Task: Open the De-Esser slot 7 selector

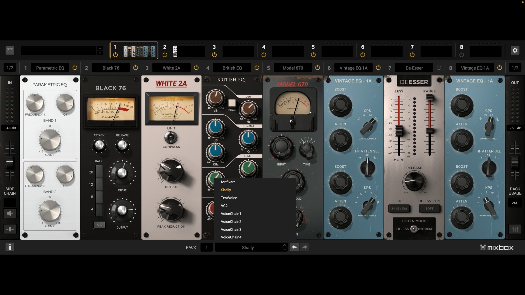Action: (x=414, y=68)
